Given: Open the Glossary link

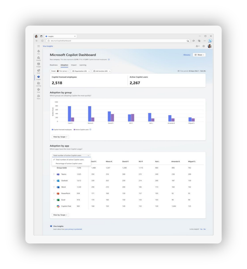Looking at the screenshot, I should tap(187, 55).
